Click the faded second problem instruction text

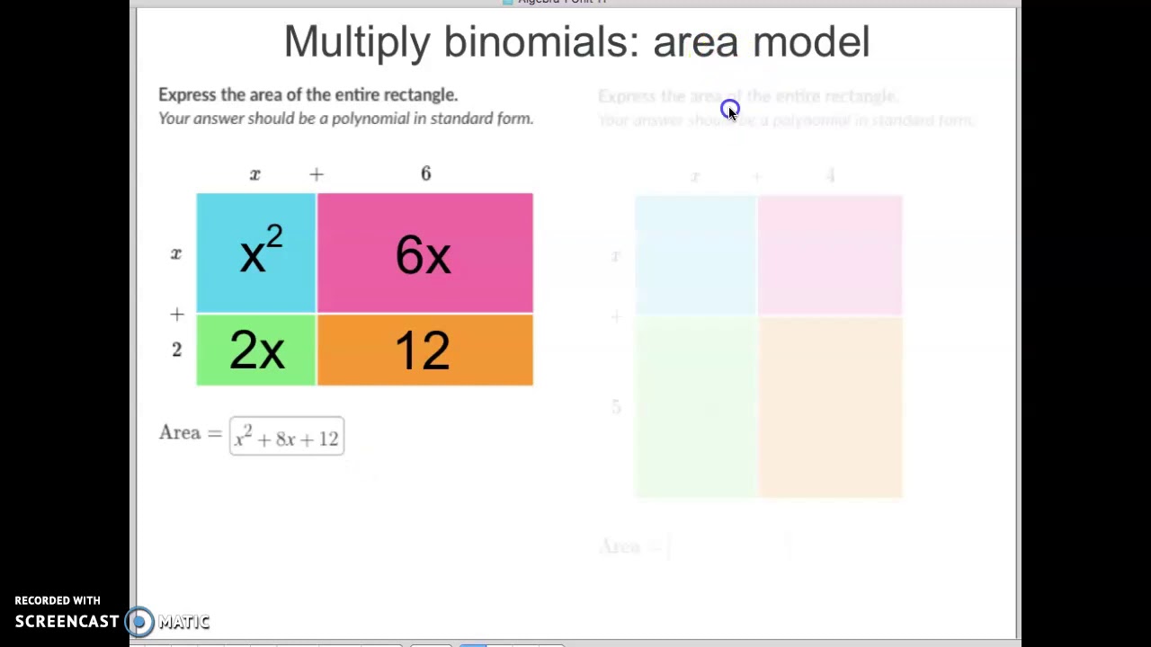click(x=748, y=96)
